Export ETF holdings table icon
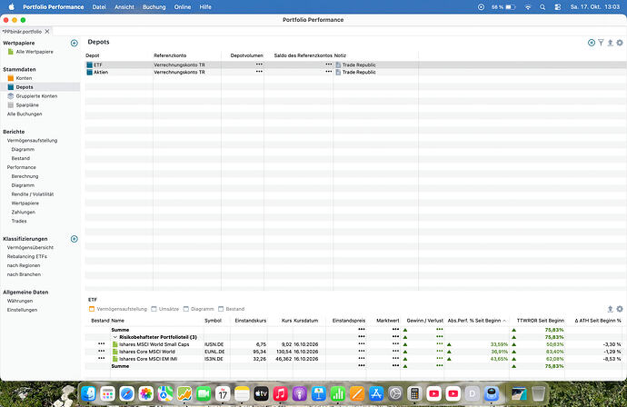This screenshot has width=627, height=407. [611, 309]
